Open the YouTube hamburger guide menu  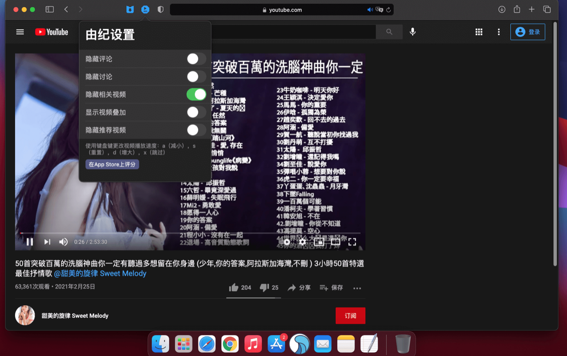[20, 32]
